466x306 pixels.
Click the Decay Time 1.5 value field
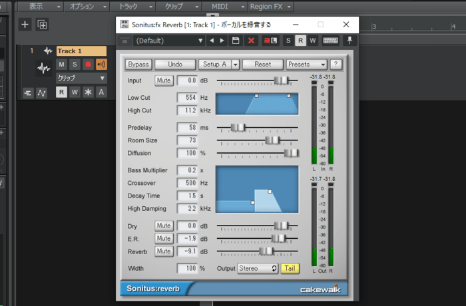pyautogui.click(x=187, y=196)
